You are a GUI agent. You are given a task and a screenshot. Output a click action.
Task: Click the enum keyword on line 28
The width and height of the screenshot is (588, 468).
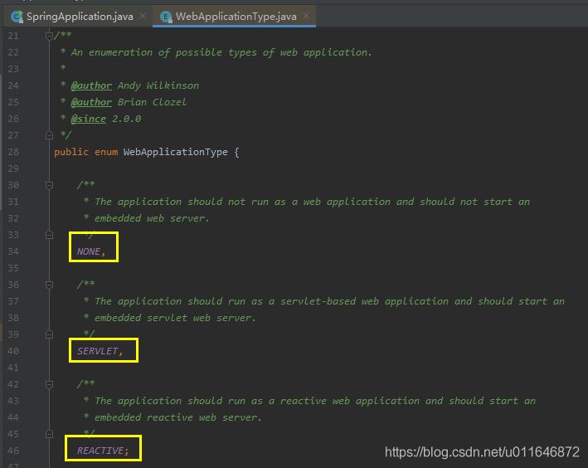pyautogui.click(x=106, y=152)
